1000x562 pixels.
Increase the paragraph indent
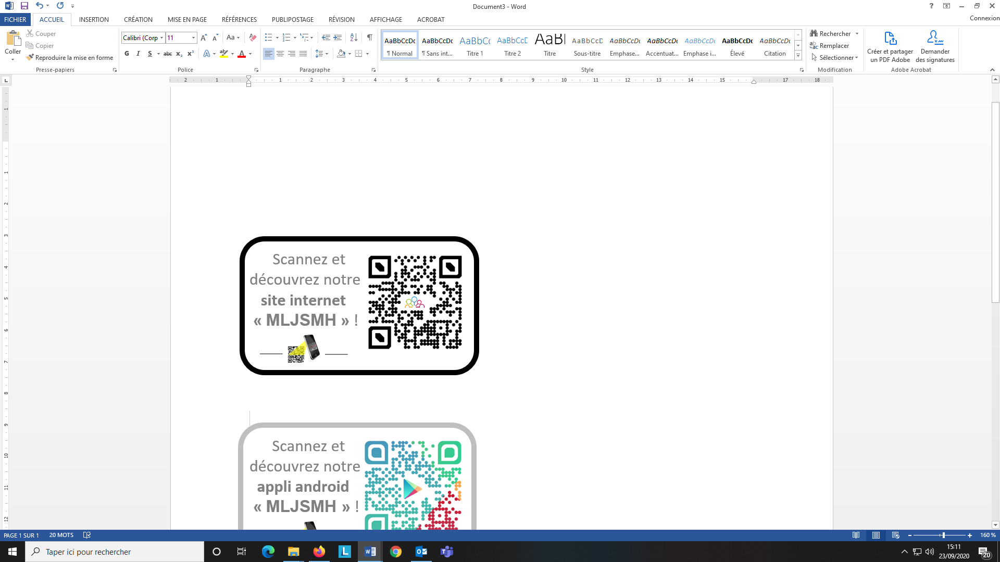(x=337, y=37)
